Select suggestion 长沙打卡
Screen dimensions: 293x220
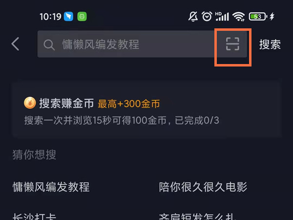point(34,217)
